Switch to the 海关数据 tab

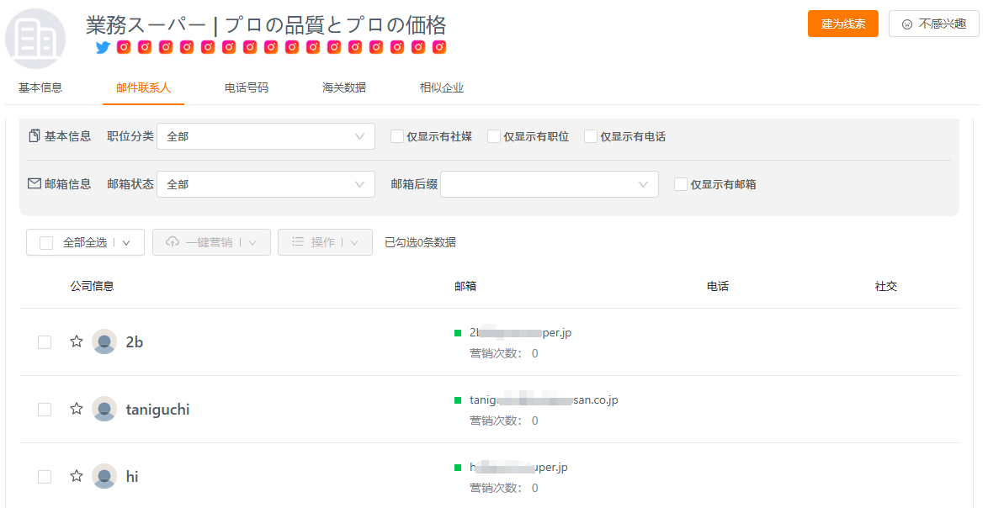click(x=344, y=87)
